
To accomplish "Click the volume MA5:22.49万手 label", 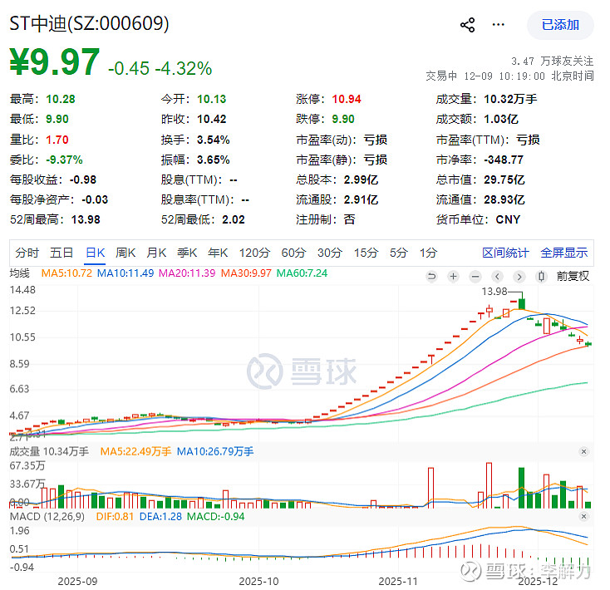I will click(135, 451).
